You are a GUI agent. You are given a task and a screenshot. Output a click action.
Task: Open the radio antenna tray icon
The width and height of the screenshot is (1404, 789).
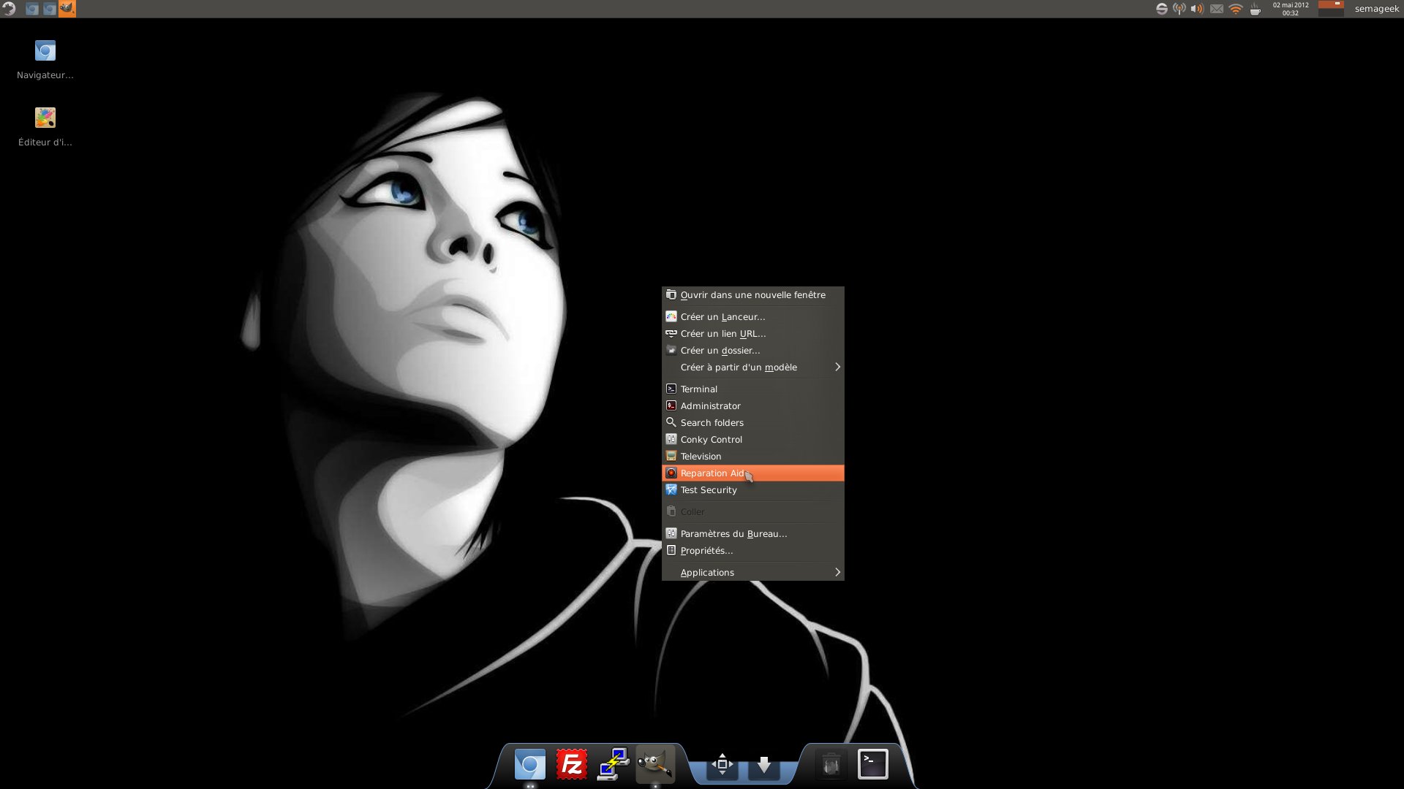(x=1180, y=9)
